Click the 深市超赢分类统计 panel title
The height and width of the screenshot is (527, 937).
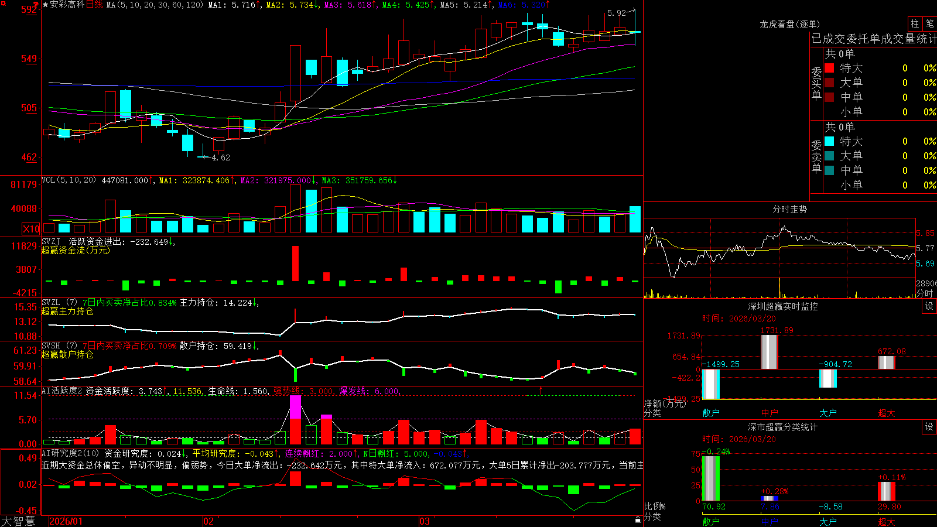pos(783,427)
